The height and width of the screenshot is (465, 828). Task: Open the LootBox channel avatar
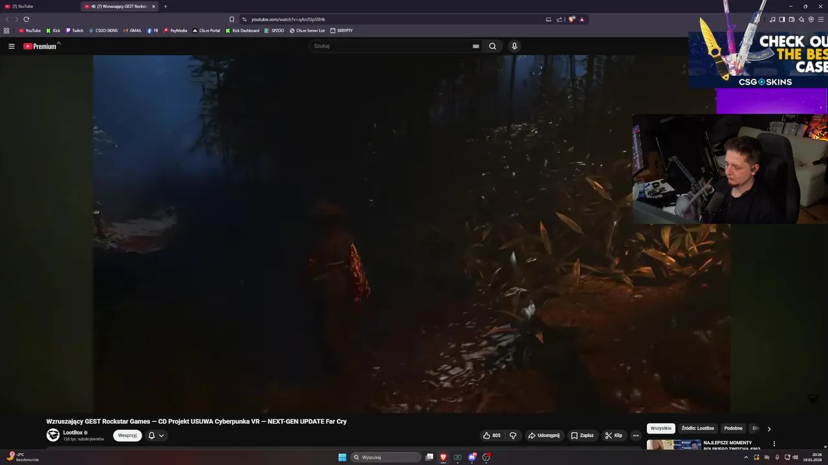point(53,435)
